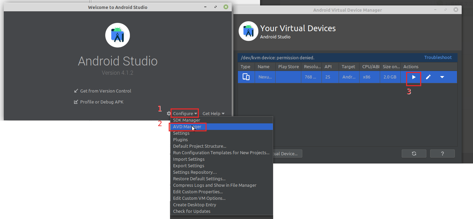Click the Size on Disk column header
The height and width of the screenshot is (219, 473).
(391, 67)
